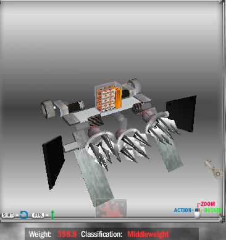Click the brass wrench and gear icon
The height and width of the screenshot is (240, 226).
[214, 170]
